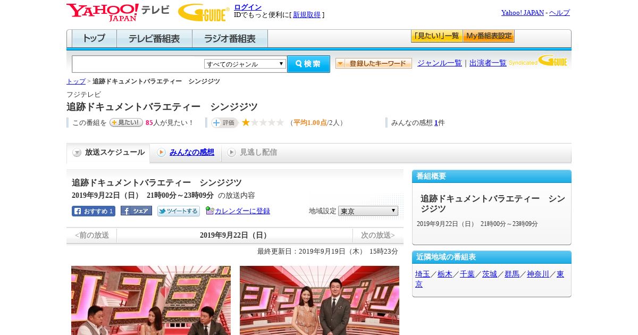
Task: Open My番組表設定 button
Action: pyautogui.click(x=489, y=36)
